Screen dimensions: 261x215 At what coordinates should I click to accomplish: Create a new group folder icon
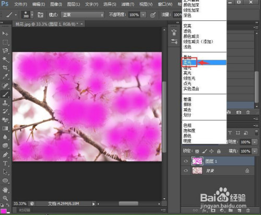(231, 210)
